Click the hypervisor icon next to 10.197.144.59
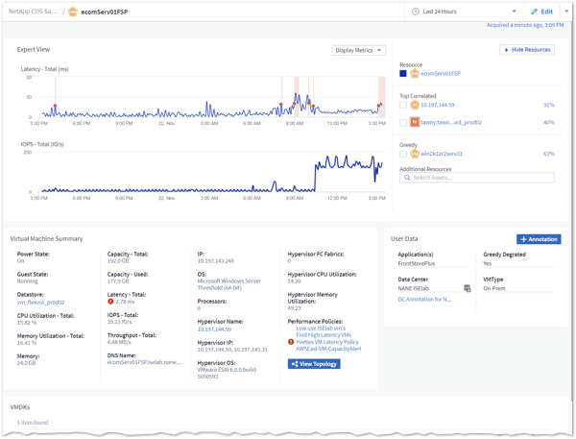Image resolution: width=576 pixels, height=439 pixels. tap(415, 105)
